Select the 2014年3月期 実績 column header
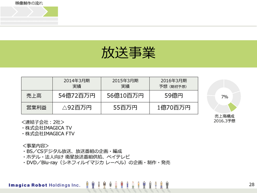This screenshot has width=257, height=193. 77,83
